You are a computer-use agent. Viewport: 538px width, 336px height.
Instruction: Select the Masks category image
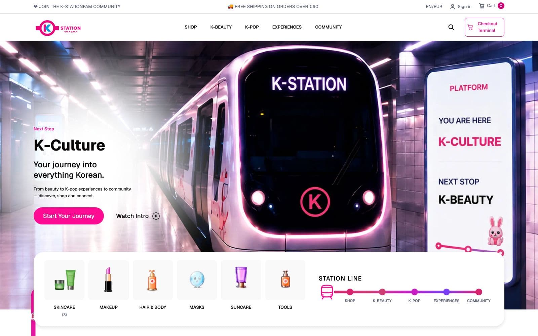[x=197, y=280]
